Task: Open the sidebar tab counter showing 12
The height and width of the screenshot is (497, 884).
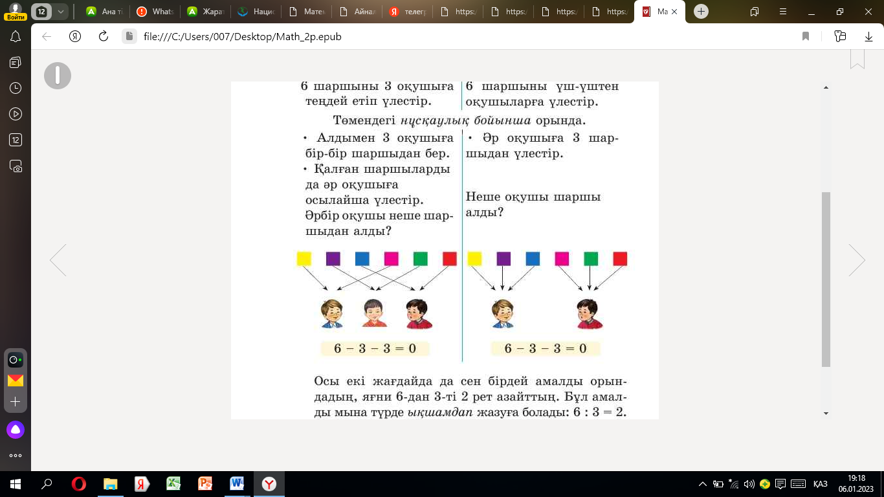Action: point(16,140)
